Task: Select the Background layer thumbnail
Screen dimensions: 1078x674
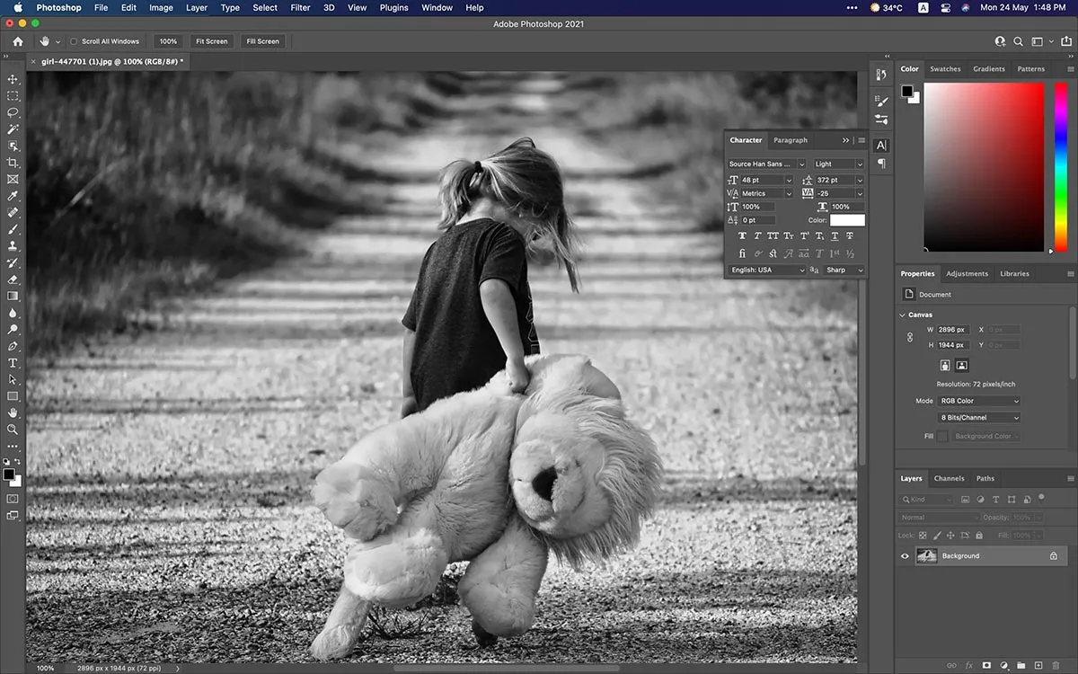Action: (x=926, y=556)
